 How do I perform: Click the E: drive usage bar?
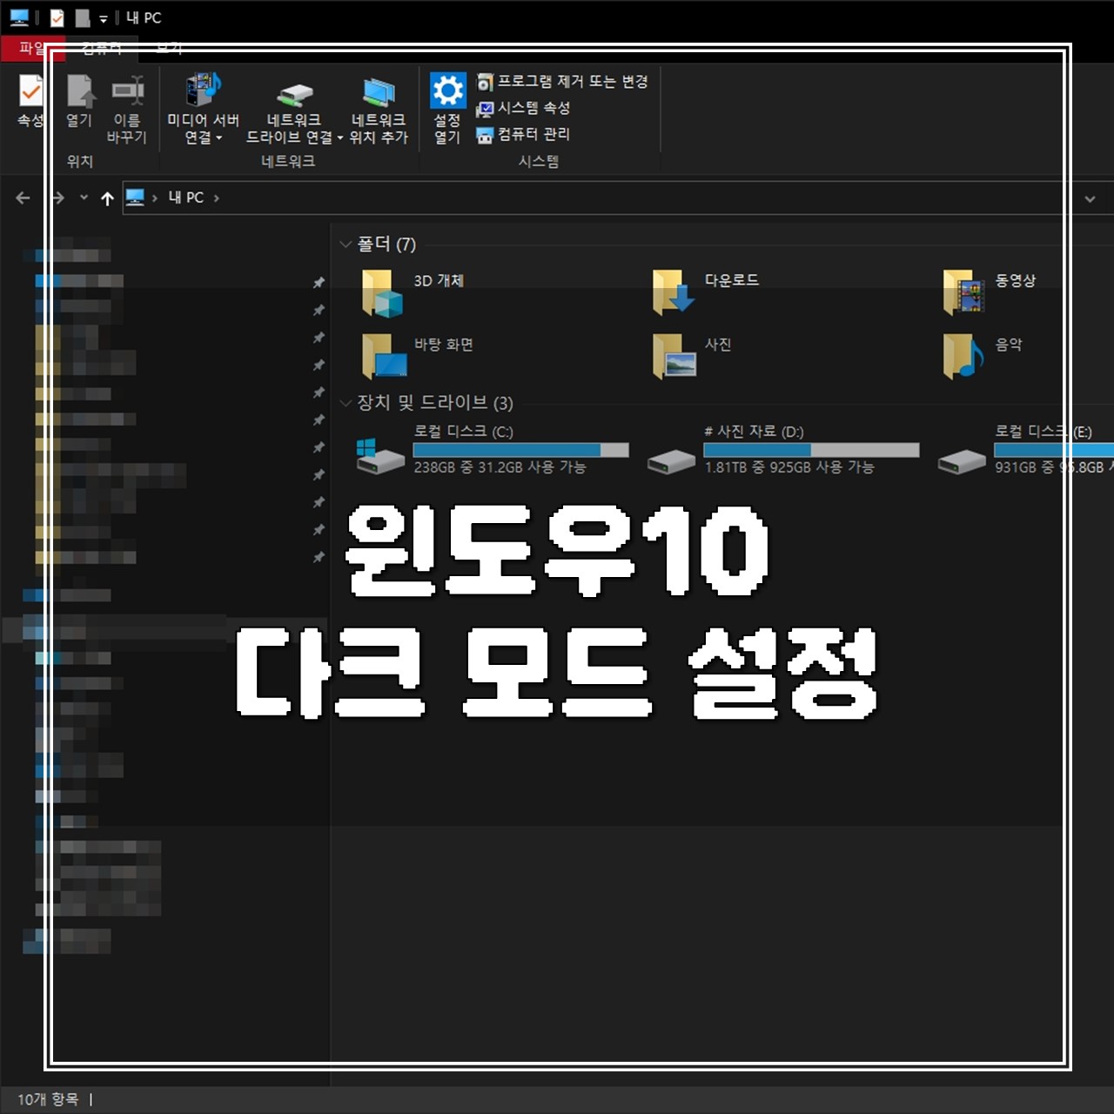point(1054,450)
